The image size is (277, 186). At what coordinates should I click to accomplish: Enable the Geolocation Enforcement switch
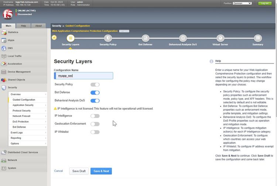pos(95,124)
